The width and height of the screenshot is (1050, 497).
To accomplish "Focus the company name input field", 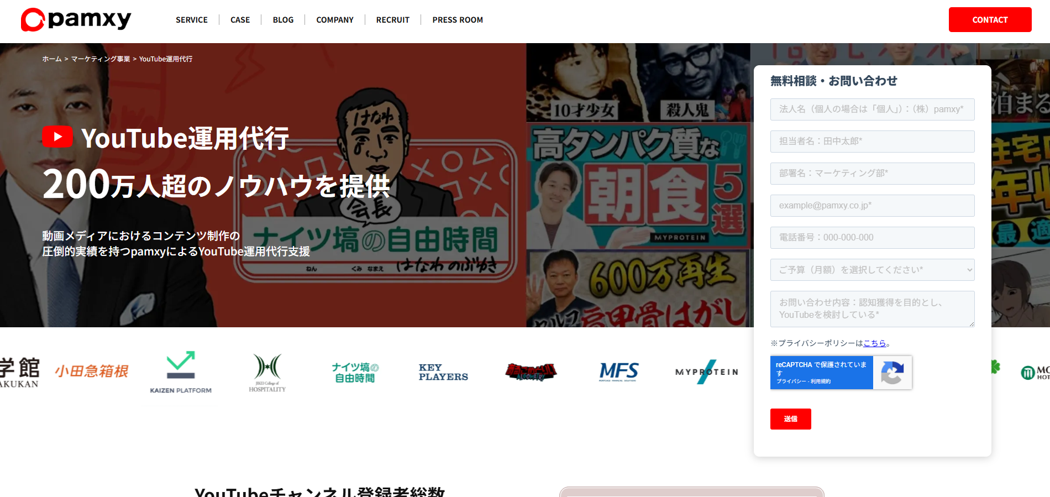I will [x=872, y=109].
